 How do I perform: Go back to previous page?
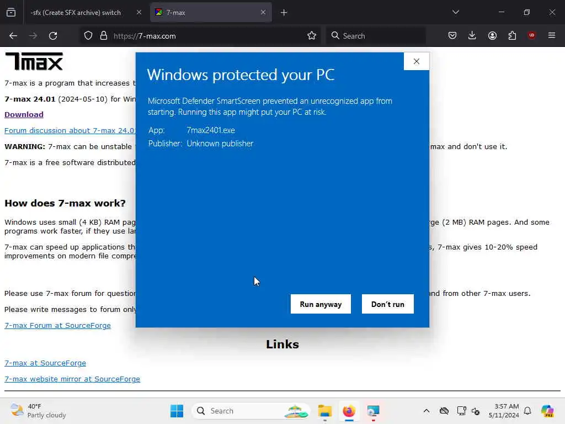point(13,36)
